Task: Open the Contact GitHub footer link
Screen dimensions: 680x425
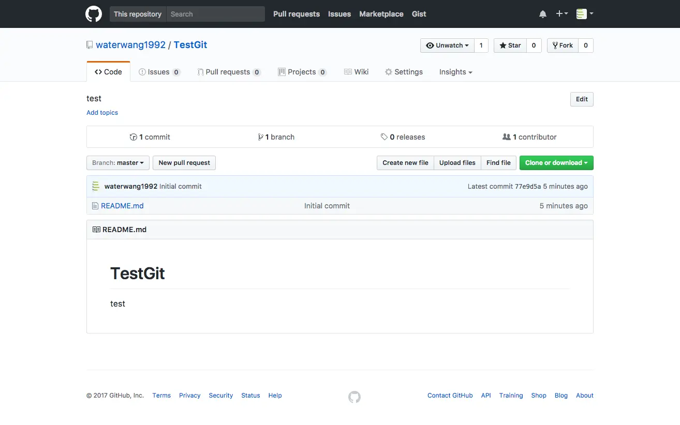Action: pyautogui.click(x=450, y=396)
